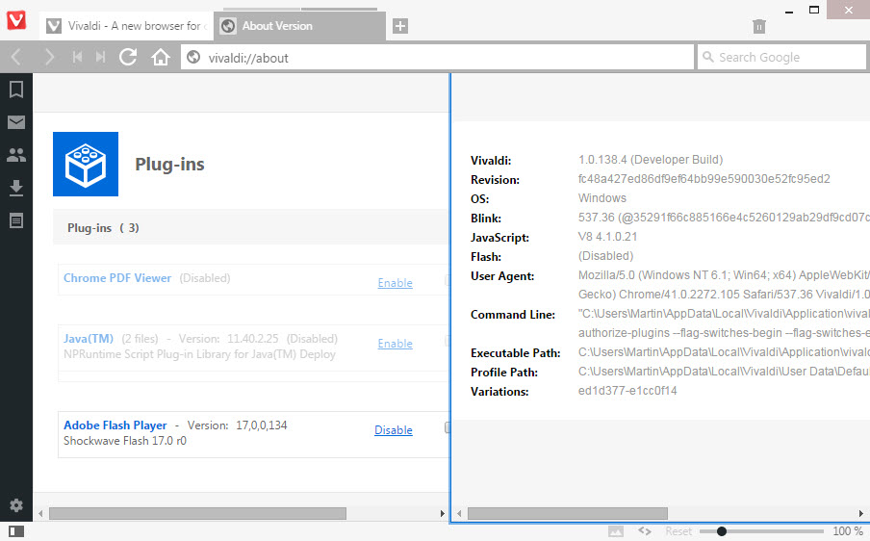The image size is (870, 541).
Task: Click the magnifier icon in search field
Action: point(708,57)
